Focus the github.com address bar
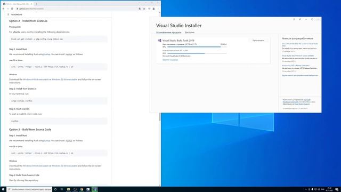This screenshot has height=192, width=341. click(76, 9)
